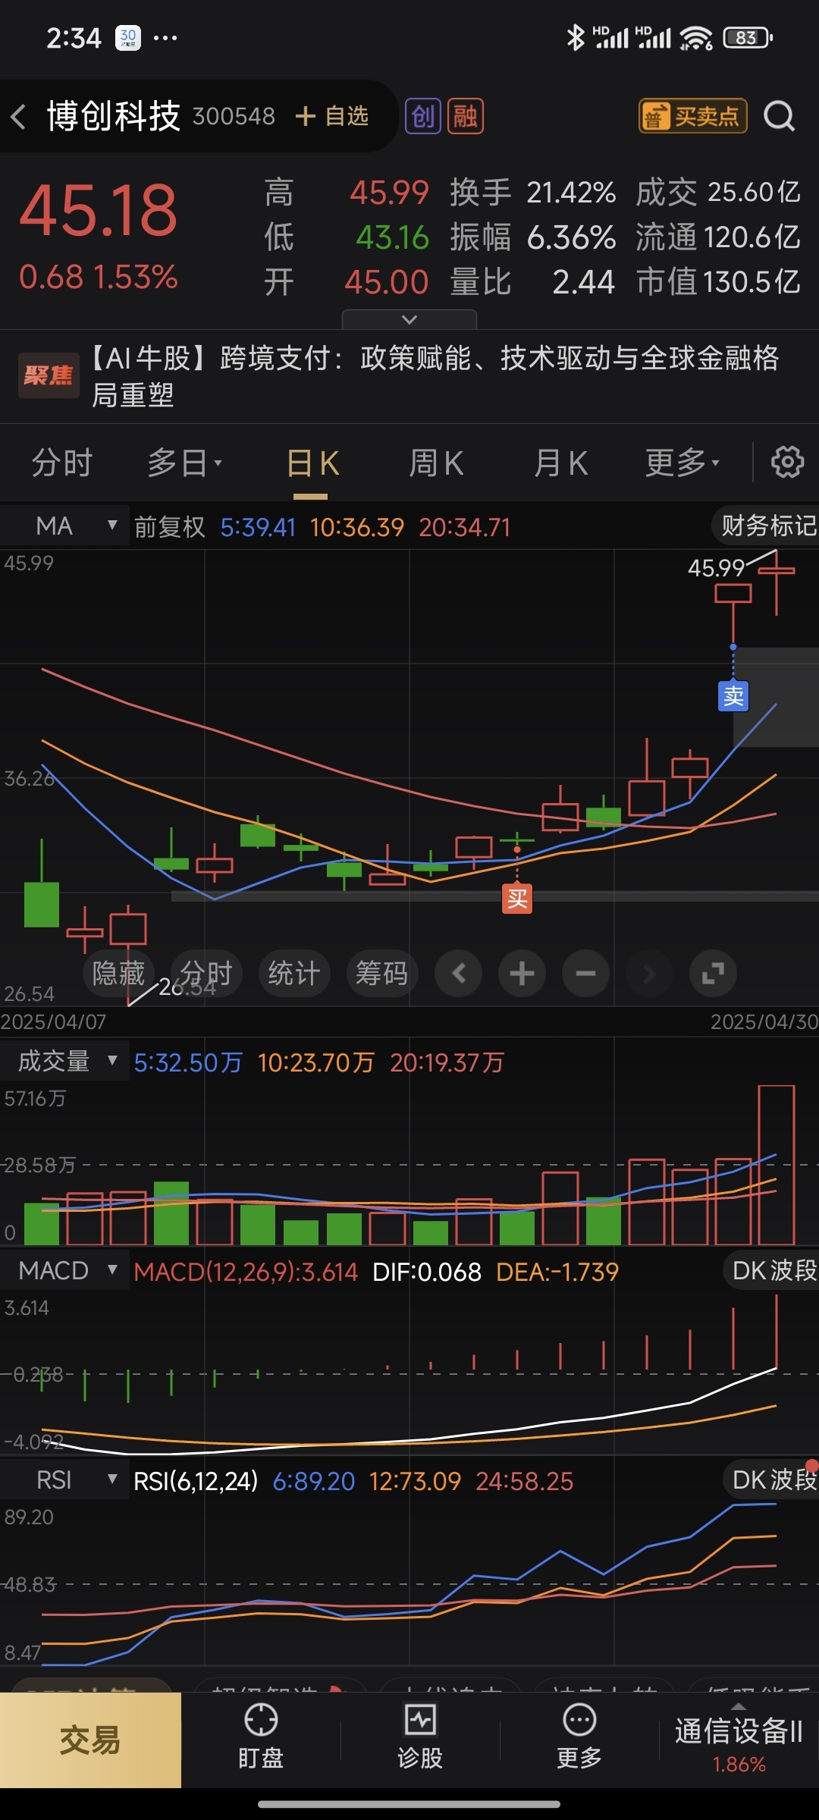
Task: Open the 成交量 indicator dropdown
Action: coord(64,1061)
